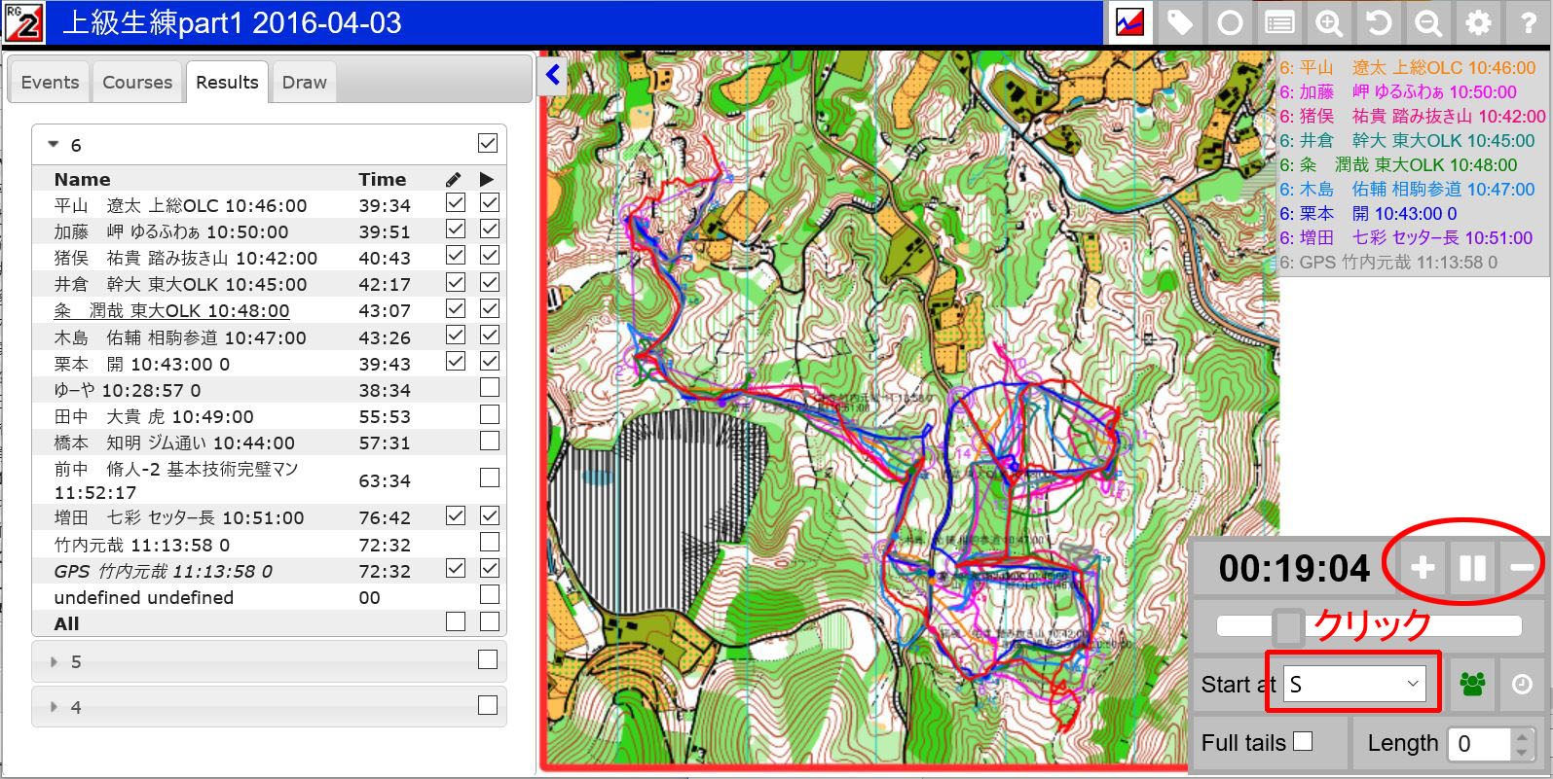The width and height of the screenshot is (1553, 779).
Task: Pause the replay animation
Action: coord(1472,568)
